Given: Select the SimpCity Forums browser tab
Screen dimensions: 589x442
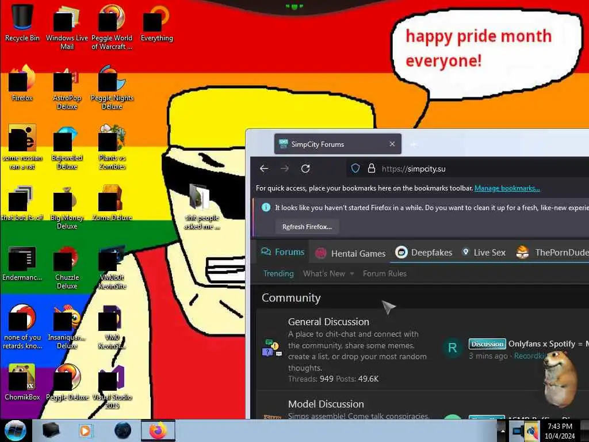Looking at the screenshot, I should click(x=338, y=144).
